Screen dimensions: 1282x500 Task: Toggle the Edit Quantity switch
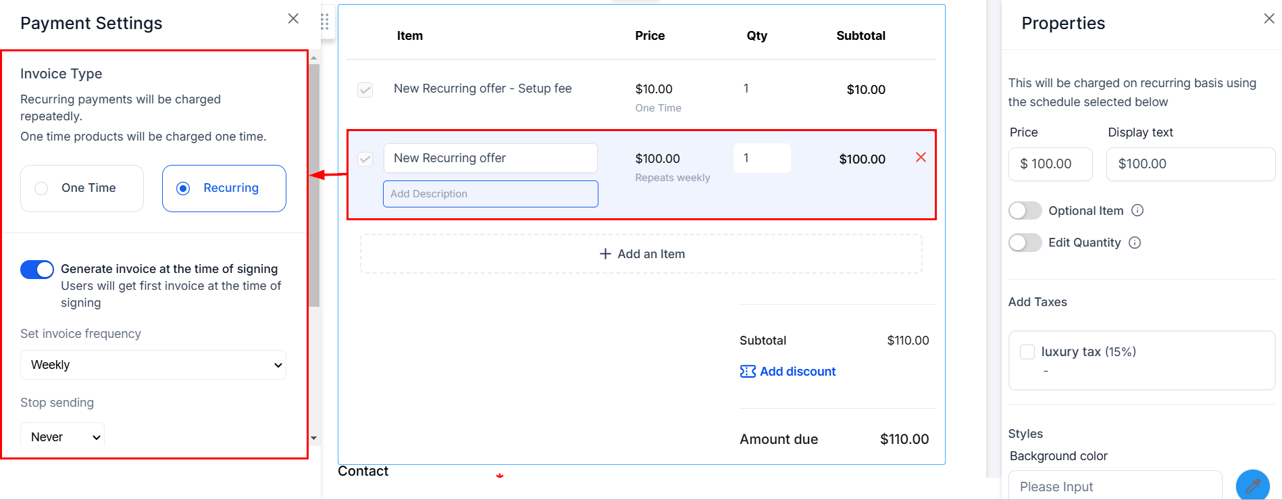click(1025, 243)
